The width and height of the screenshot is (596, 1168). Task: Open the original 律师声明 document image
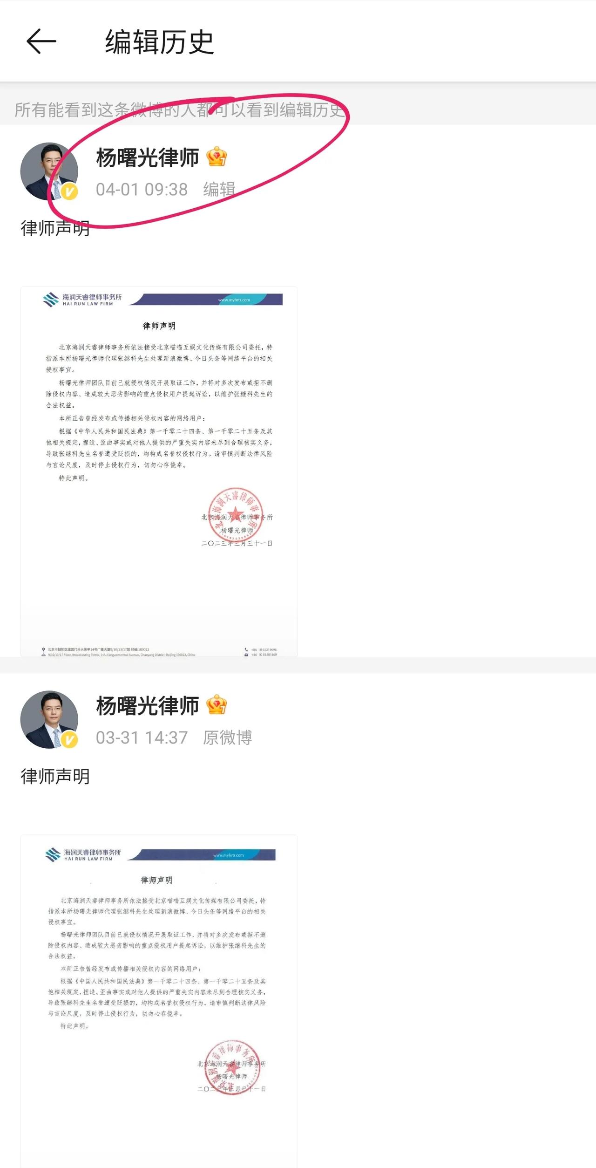pos(159,1001)
